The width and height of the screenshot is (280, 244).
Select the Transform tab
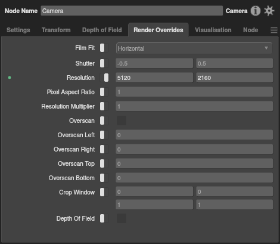(x=56, y=30)
